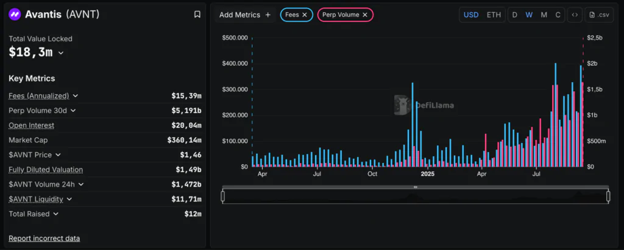Select the cumulative (C) interval tab
Viewport: 624px width, 250px height.
tap(558, 15)
